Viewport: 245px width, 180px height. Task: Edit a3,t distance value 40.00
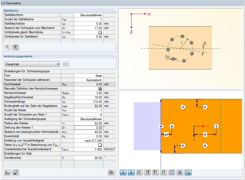88,132
